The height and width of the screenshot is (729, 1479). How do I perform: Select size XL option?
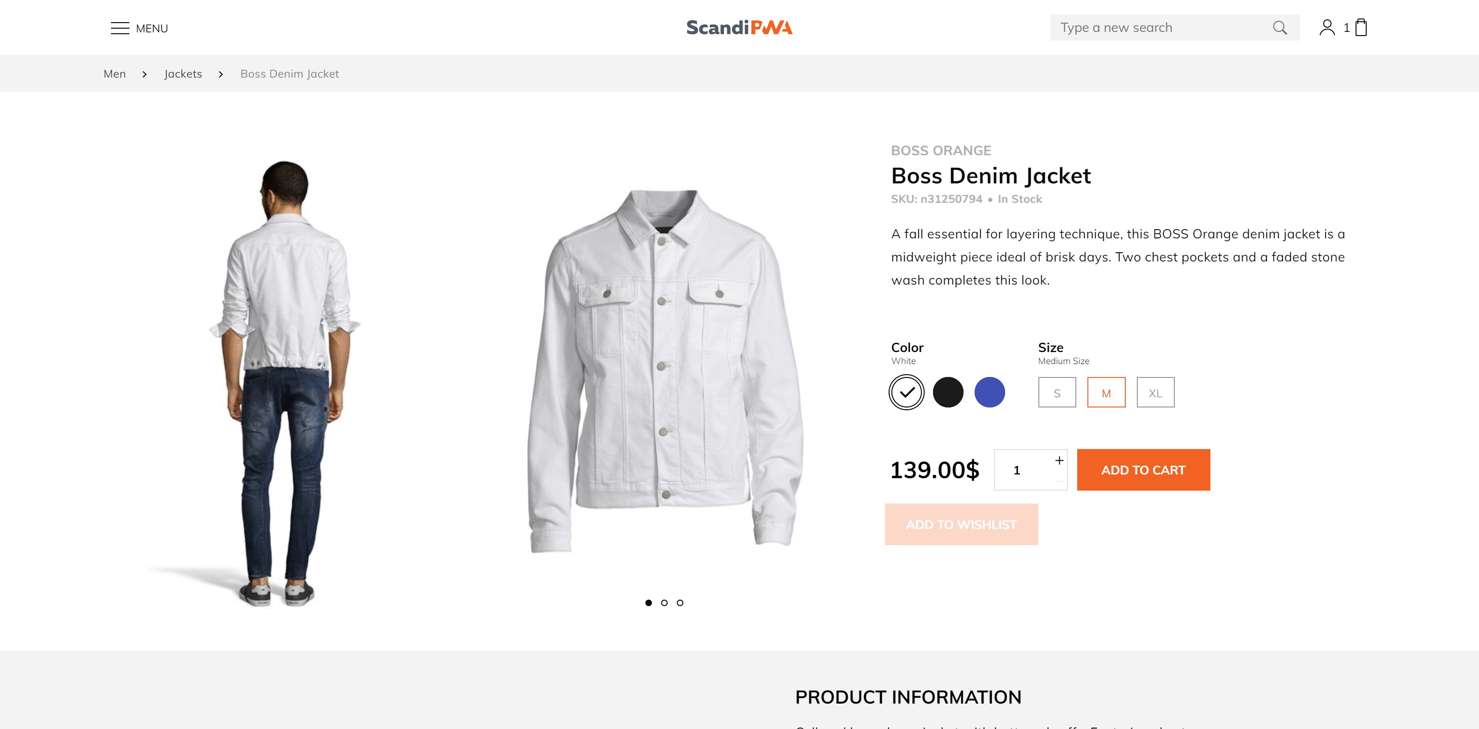[x=1155, y=392]
